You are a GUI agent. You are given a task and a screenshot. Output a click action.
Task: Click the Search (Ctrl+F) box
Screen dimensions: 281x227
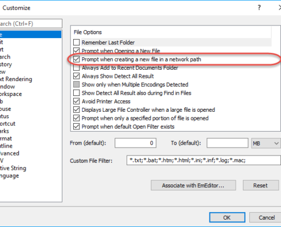31,23
